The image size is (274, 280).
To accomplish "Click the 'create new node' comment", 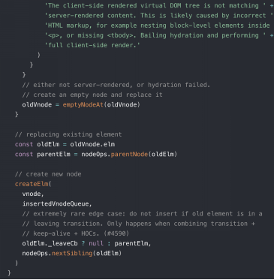I will pyautogui.click(x=48, y=174).
